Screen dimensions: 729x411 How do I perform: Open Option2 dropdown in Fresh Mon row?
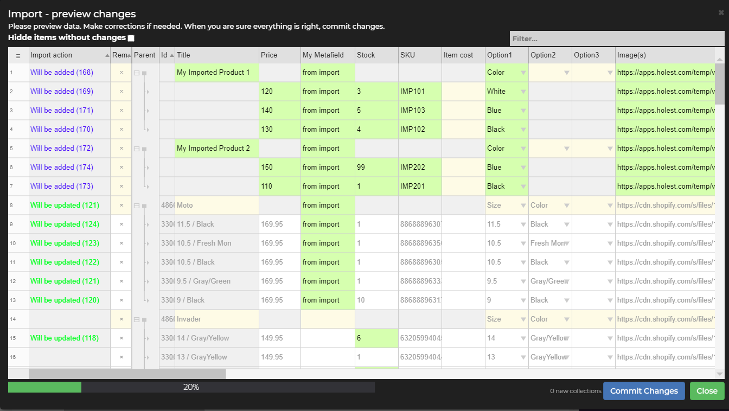566,243
